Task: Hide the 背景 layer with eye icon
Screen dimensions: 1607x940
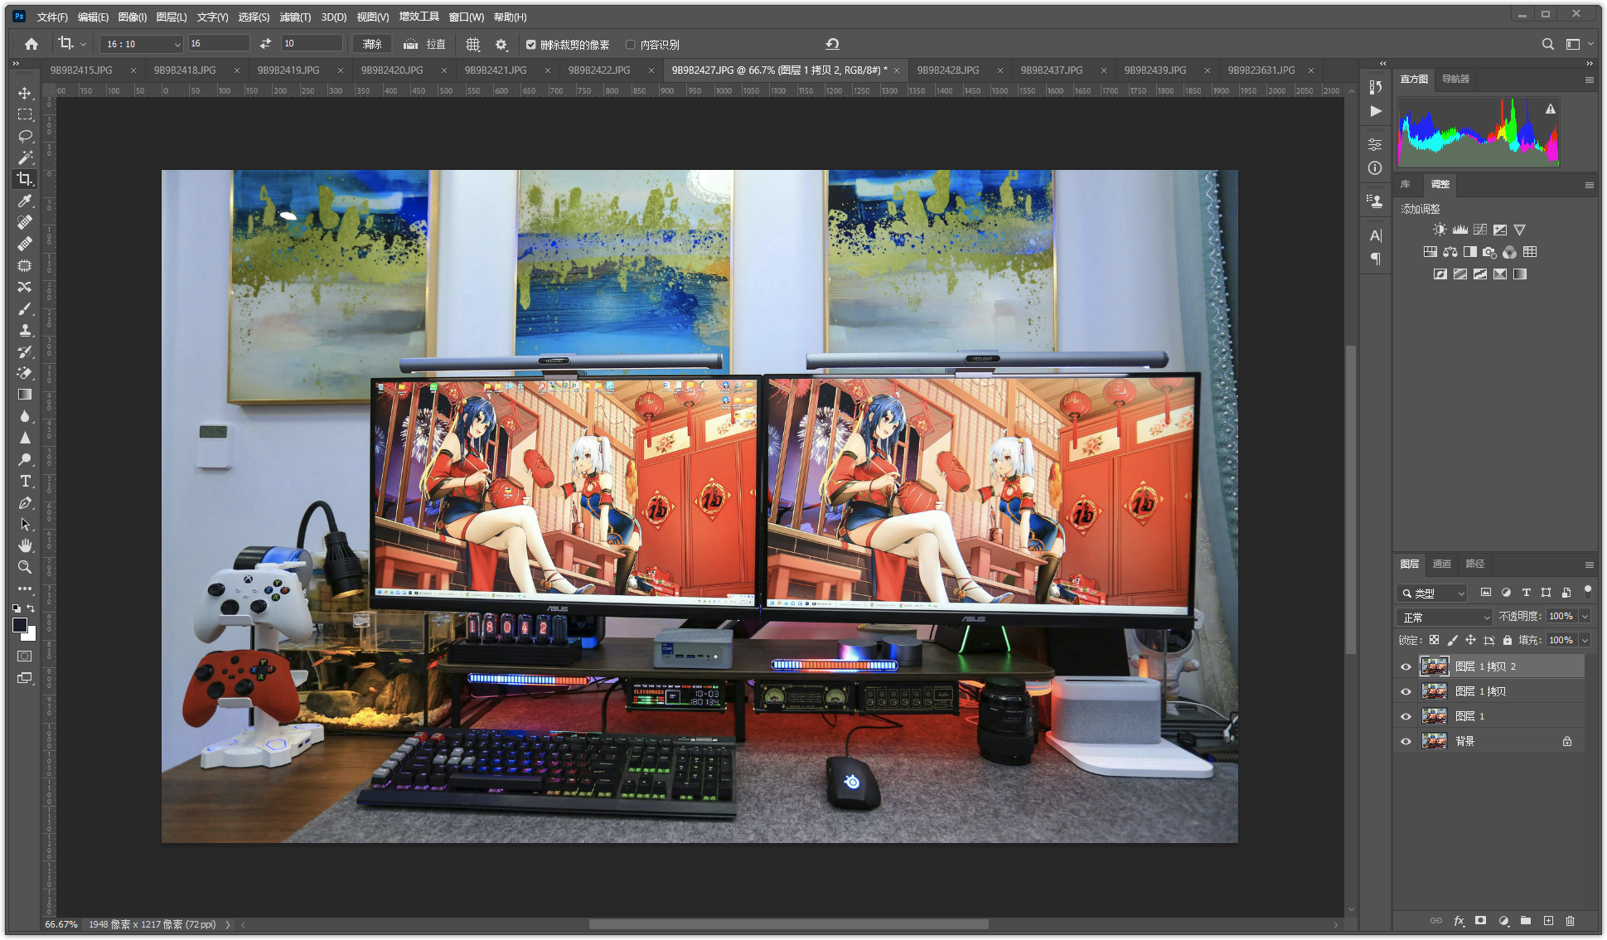Action: point(1406,742)
